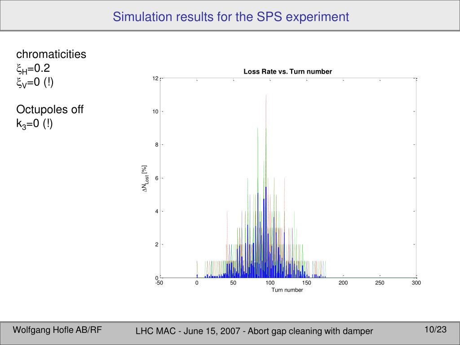Click the y-axis label ΔN Lost [%]
460x345 pixels.
pyautogui.click(x=145, y=179)
